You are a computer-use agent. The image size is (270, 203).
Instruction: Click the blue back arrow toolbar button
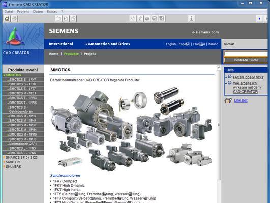click(x=259, y=19)
